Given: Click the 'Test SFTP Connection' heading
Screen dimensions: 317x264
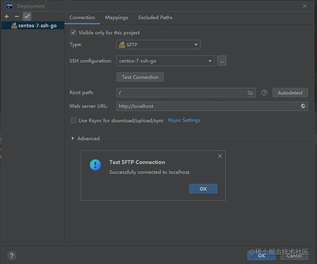Looking at the screenshot, I should pos(137,162).
